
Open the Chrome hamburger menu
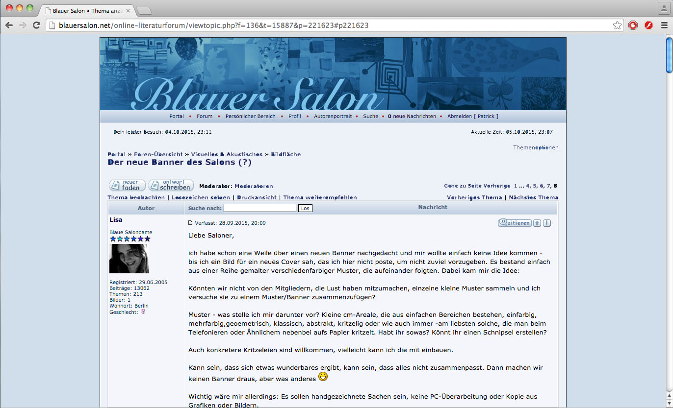(x=664, y=25)
